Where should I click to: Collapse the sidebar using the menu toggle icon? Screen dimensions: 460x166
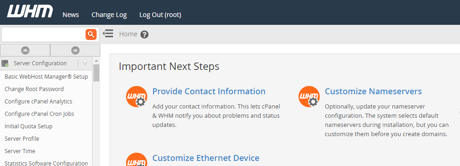coord(108,34)
